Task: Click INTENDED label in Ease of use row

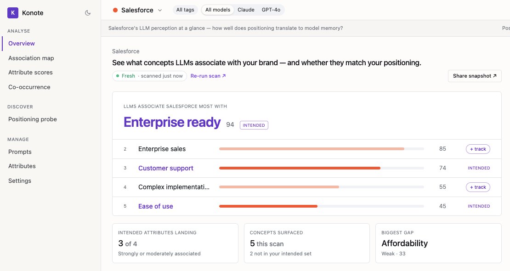Action: 479,206
